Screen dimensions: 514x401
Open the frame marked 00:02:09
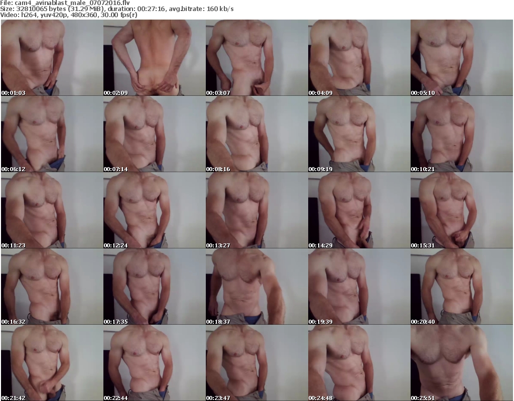[155, 57]
